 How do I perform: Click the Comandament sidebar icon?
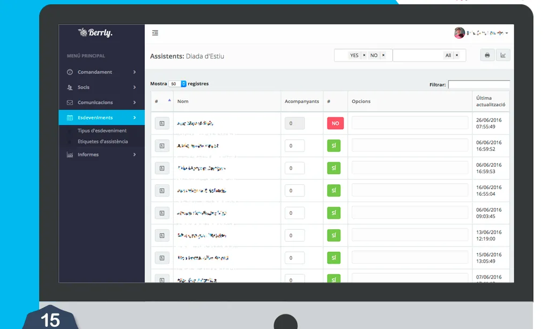(70, 72)
